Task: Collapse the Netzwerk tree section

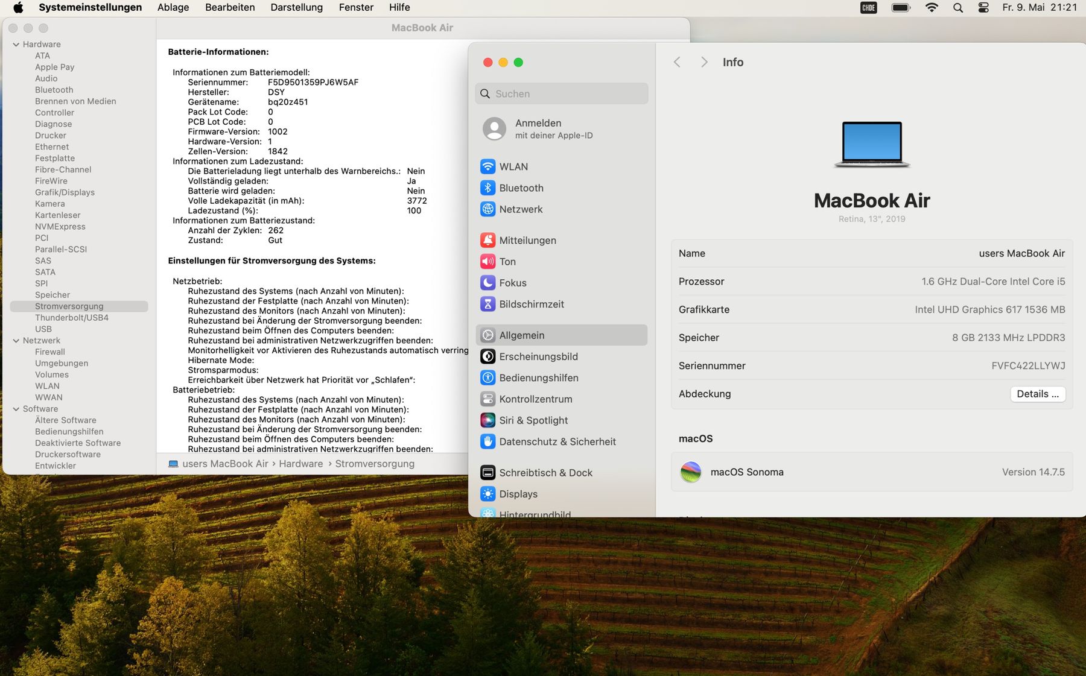Action: pyautogui.click(x=16, y=341)
